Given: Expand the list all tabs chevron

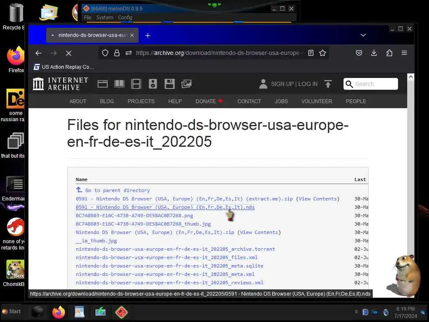Looking at the screenshot, I should (x=363, y=35).
